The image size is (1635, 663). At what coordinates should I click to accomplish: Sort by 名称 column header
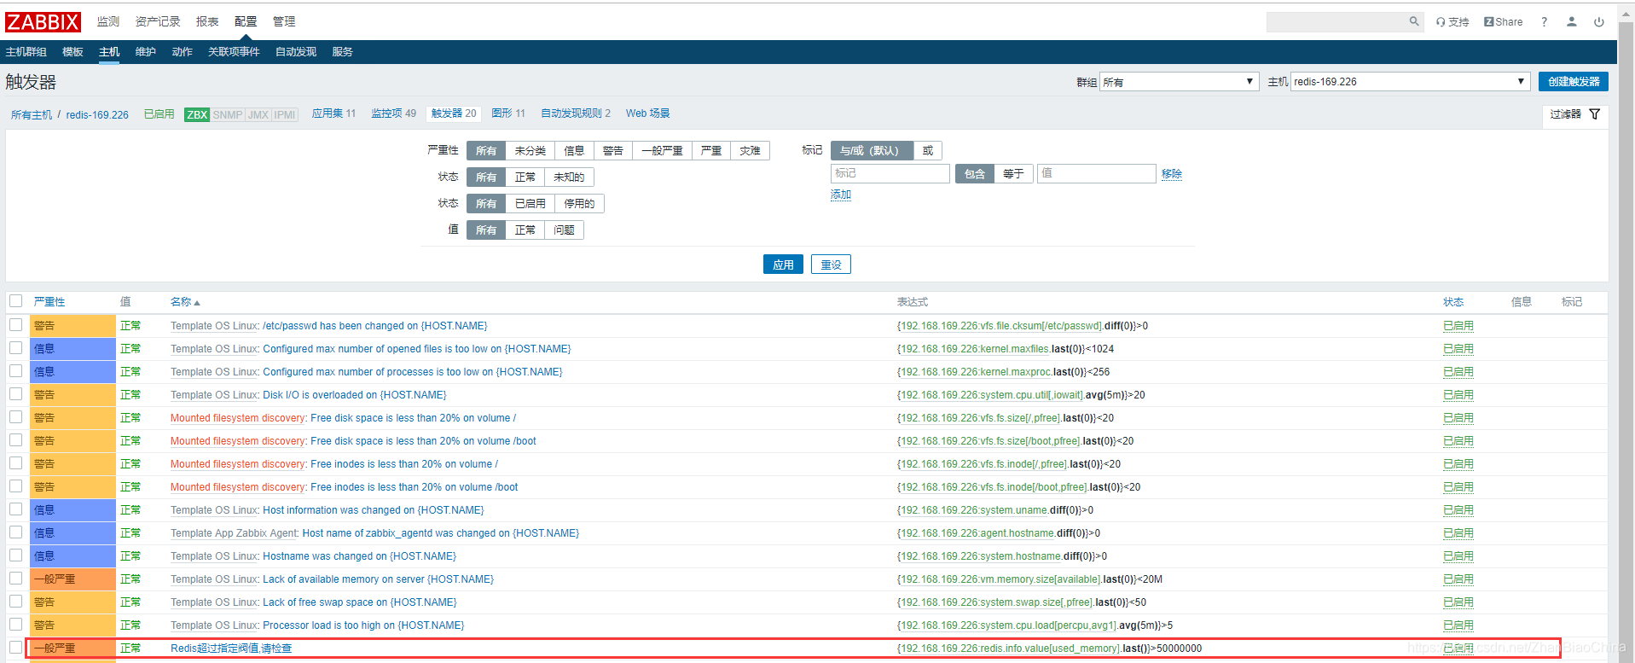coord(185,302)
